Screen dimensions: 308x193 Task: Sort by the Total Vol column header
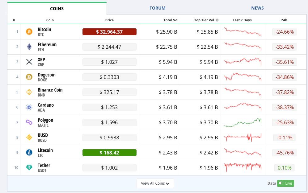[171, 20]
